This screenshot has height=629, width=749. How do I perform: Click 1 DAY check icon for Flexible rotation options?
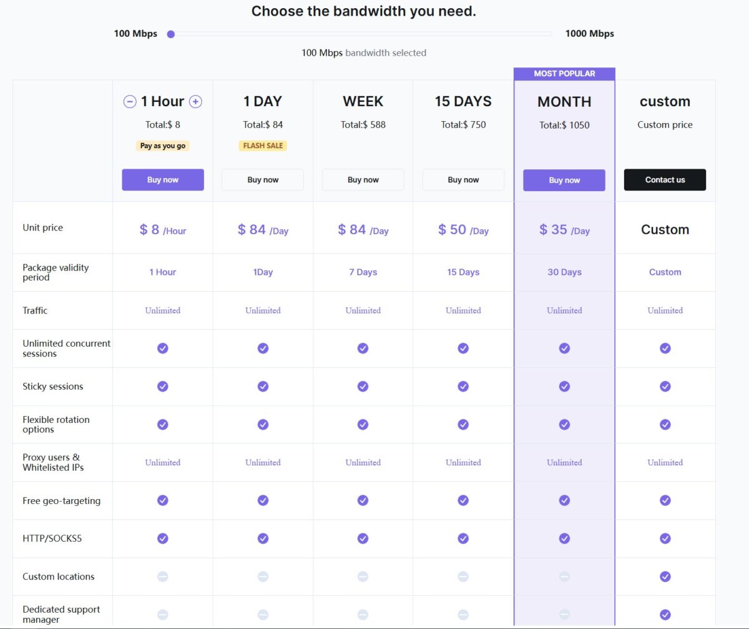click(x=263, y=424)
